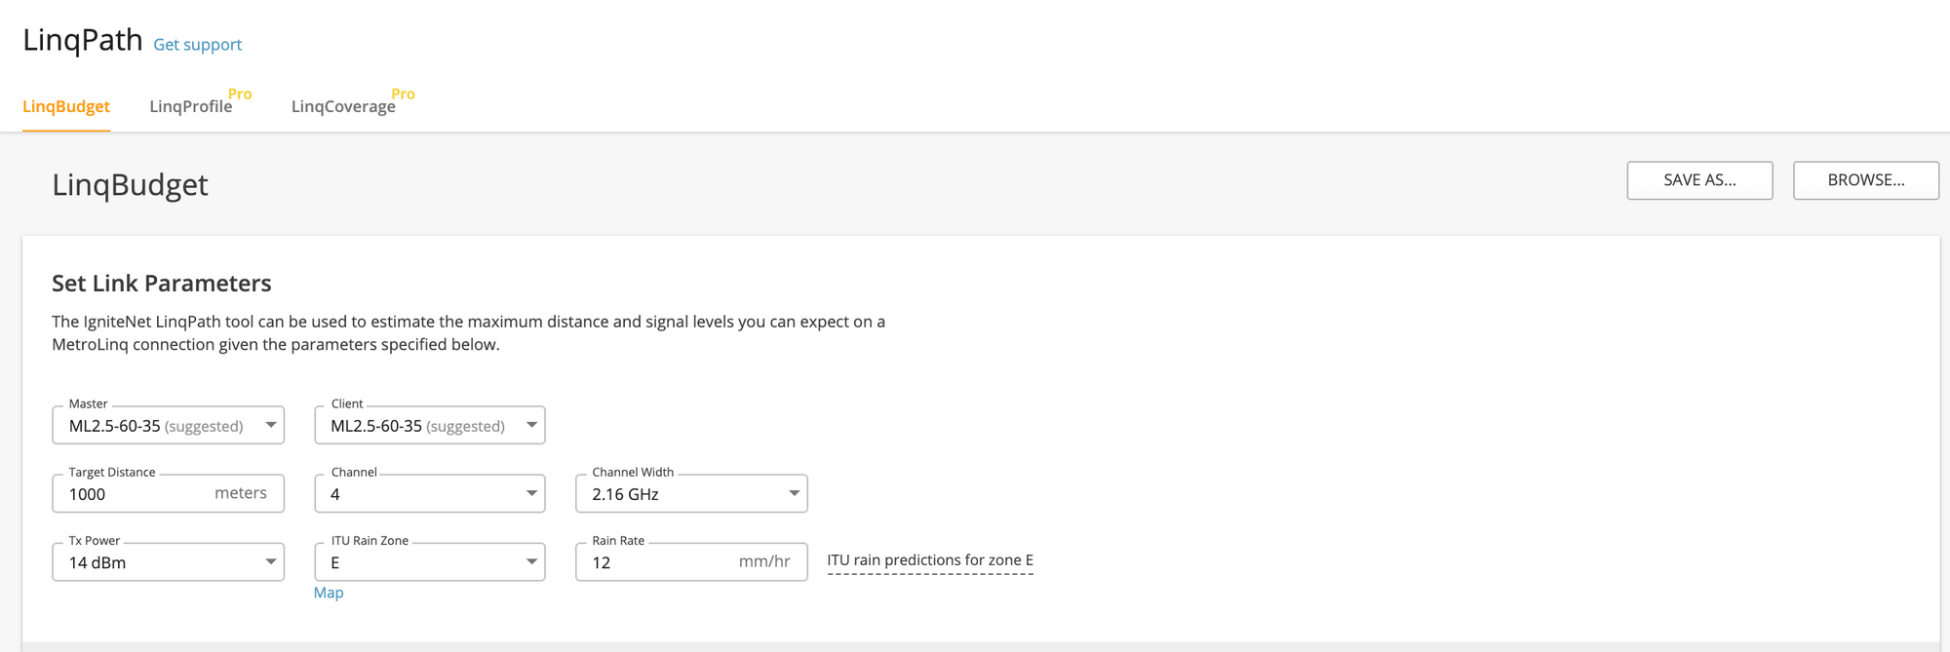
Task: Click ITU rain predictions for zone E
Action: click(930, 560)
